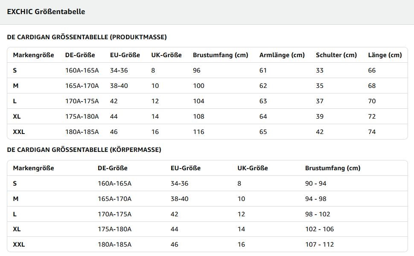This screenshot has height=256, width=414.
Task: Click Armlänge value 61 in row S
Action: point(263,70)
